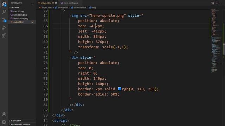Expand the ВРЕМЕННАЯ ШКАЛА timeline section

click(20, 124)
